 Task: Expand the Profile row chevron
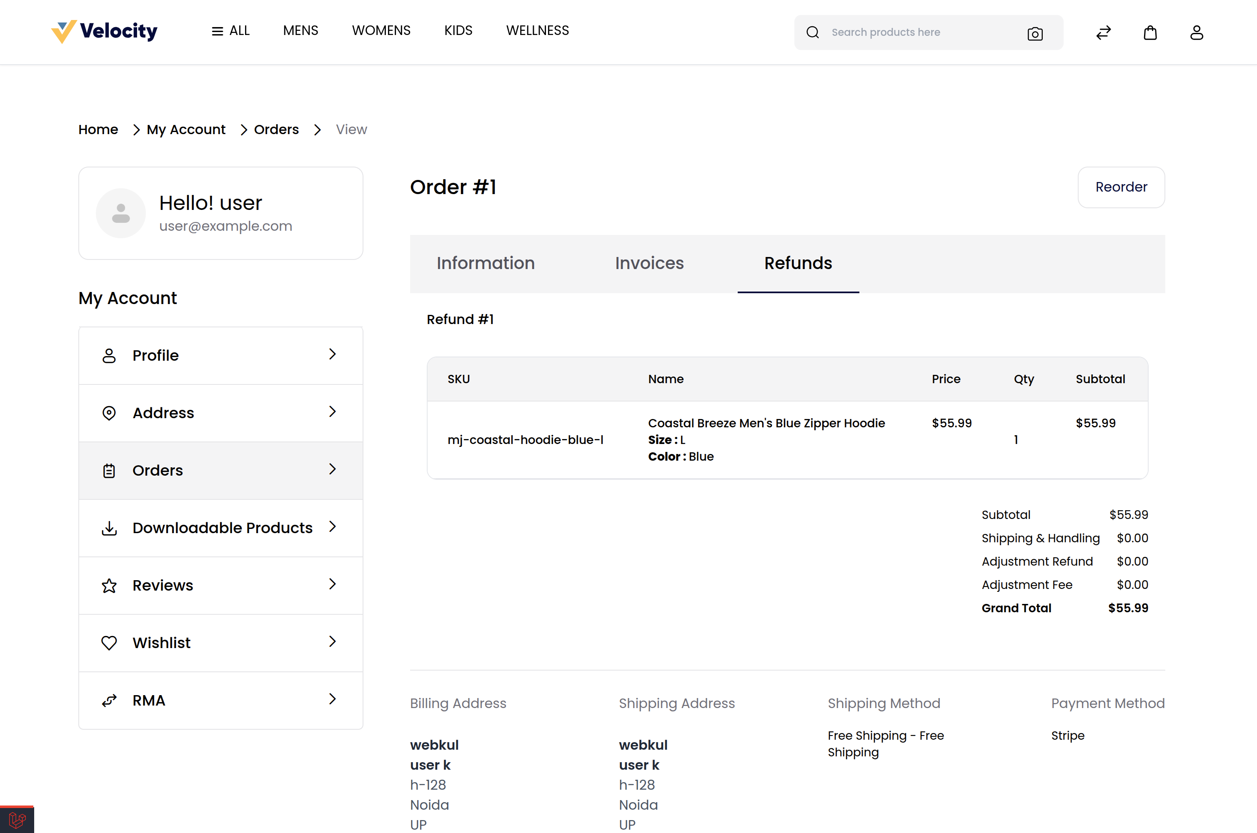click(333, 354)
